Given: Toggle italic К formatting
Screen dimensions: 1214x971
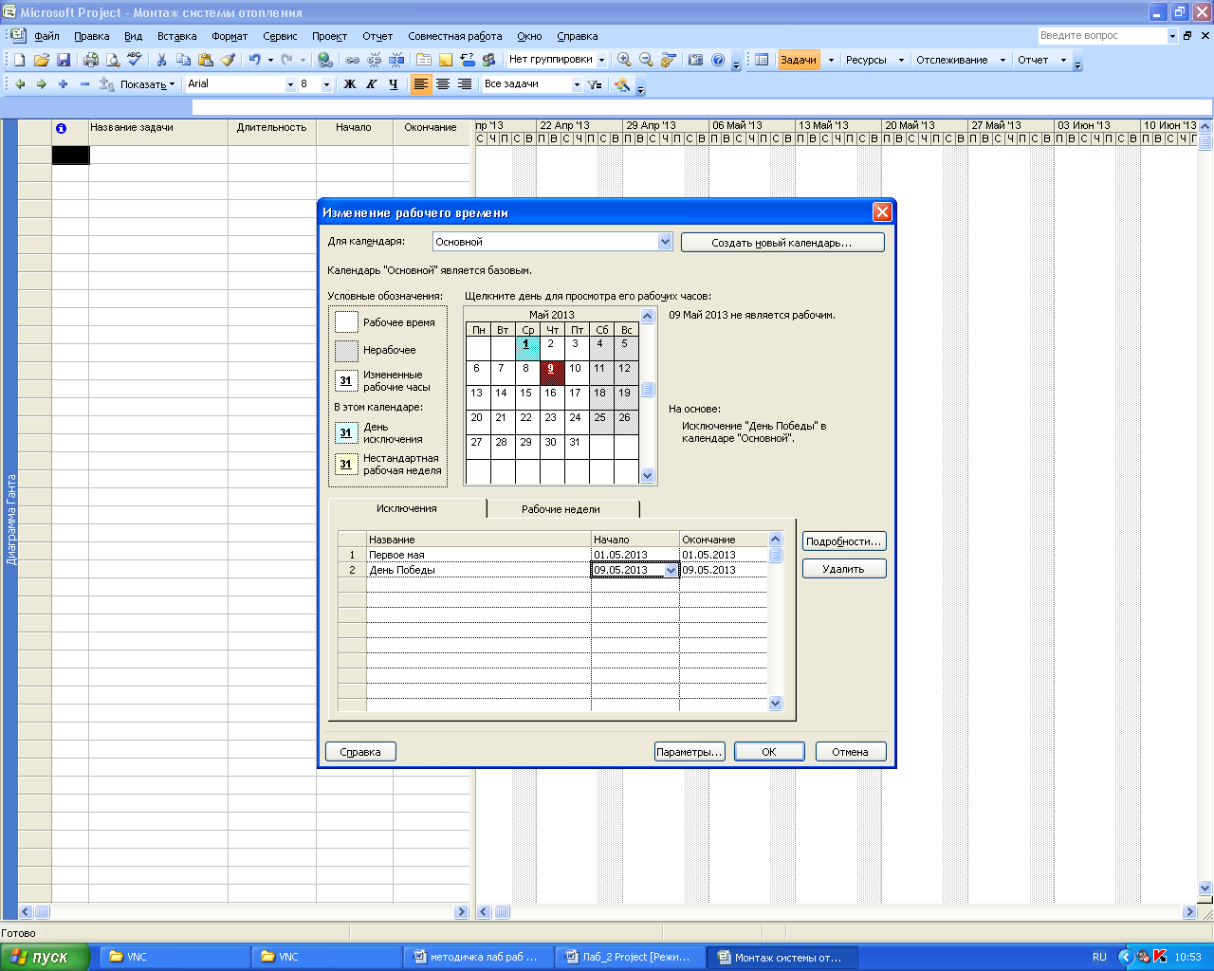Looking at the screenshot, I should pyautogui.click(x=372, y=84).
